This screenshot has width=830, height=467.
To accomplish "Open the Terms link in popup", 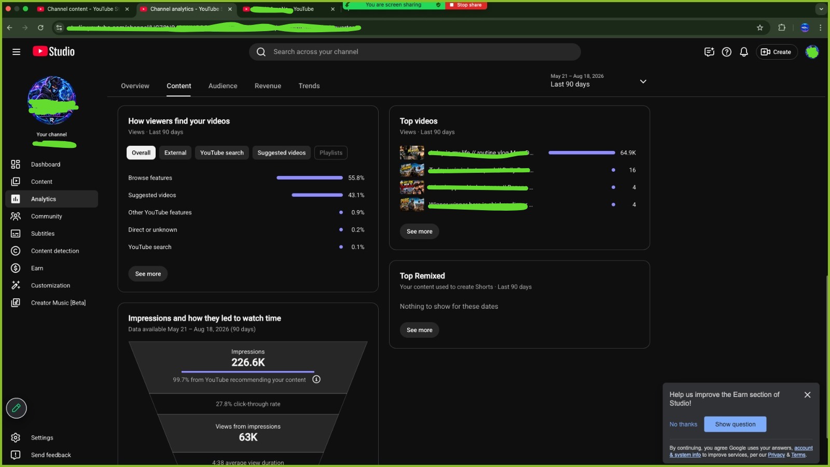I will pyautogui.click(x=798, y=455).
